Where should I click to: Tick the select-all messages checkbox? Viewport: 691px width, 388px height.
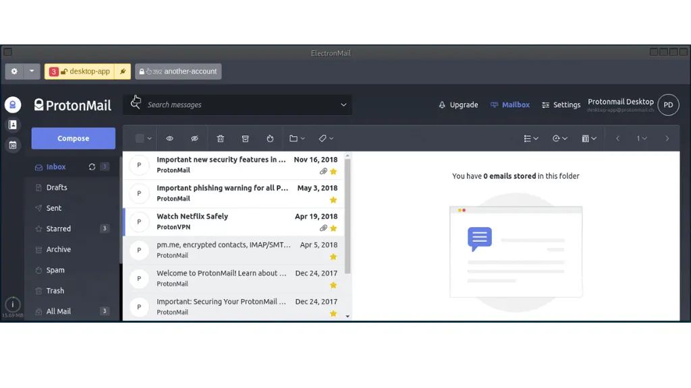pyautogui.click(x=140, y=138)
